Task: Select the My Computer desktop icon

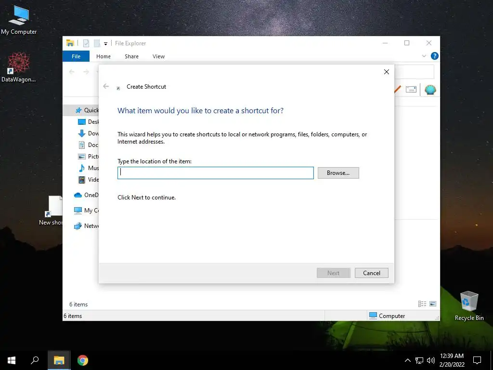Action: point(19,21)
